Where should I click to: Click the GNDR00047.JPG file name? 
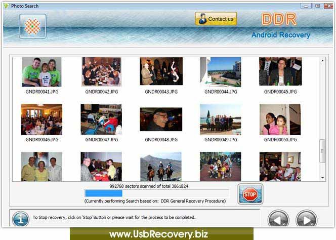pos(102,140)
